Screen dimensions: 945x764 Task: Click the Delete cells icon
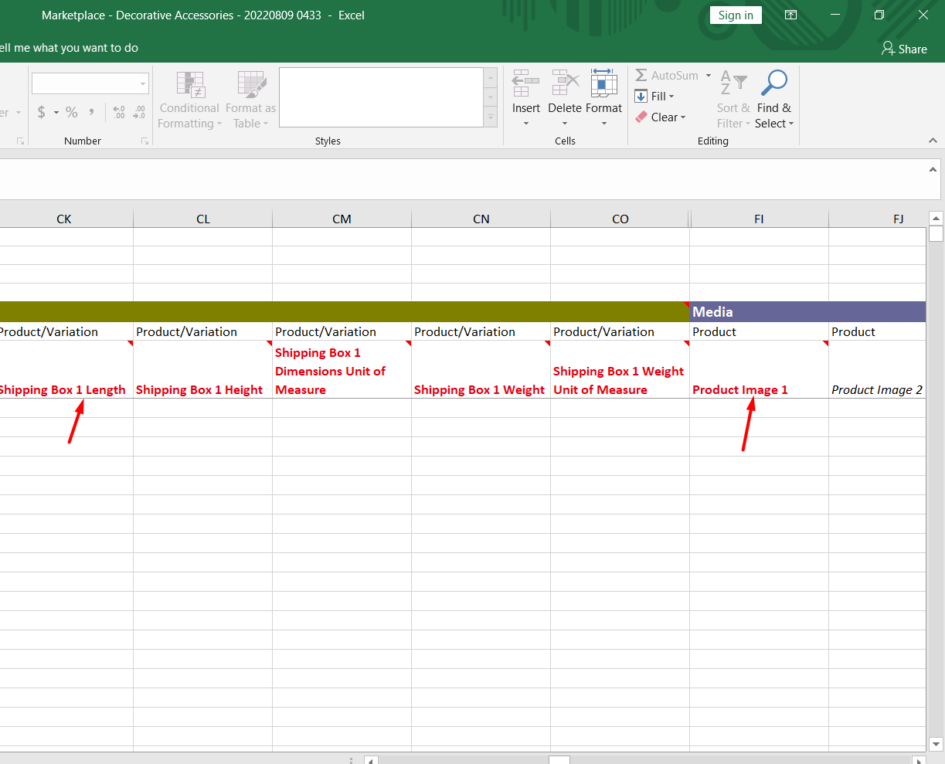[x=565, y=83]
